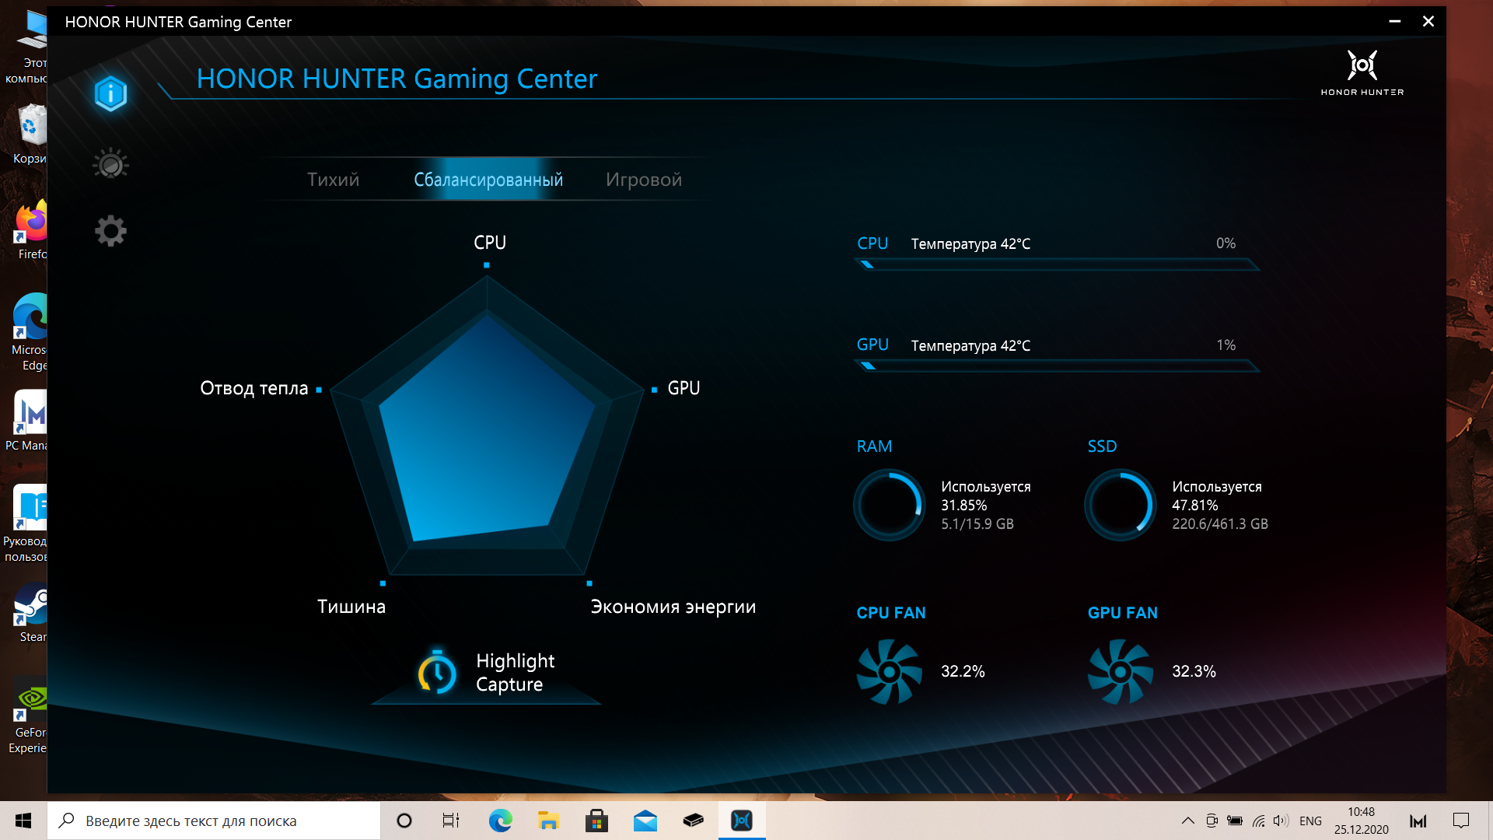This screenshot has height=840, width=1493.
Task: Click the CPU usage progress bar
Action: point(1057,264)
